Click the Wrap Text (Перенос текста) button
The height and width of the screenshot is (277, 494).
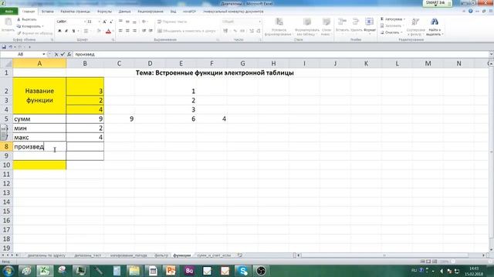[x=172, y=22]
